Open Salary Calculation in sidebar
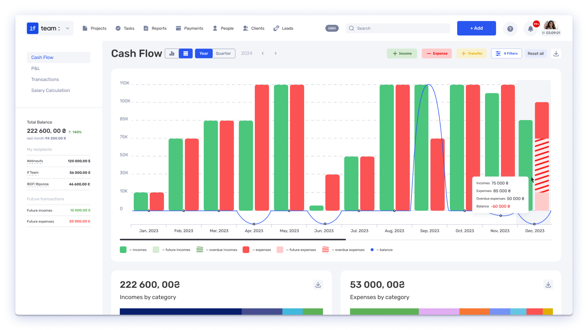The image size is (588, 330). 51,90
